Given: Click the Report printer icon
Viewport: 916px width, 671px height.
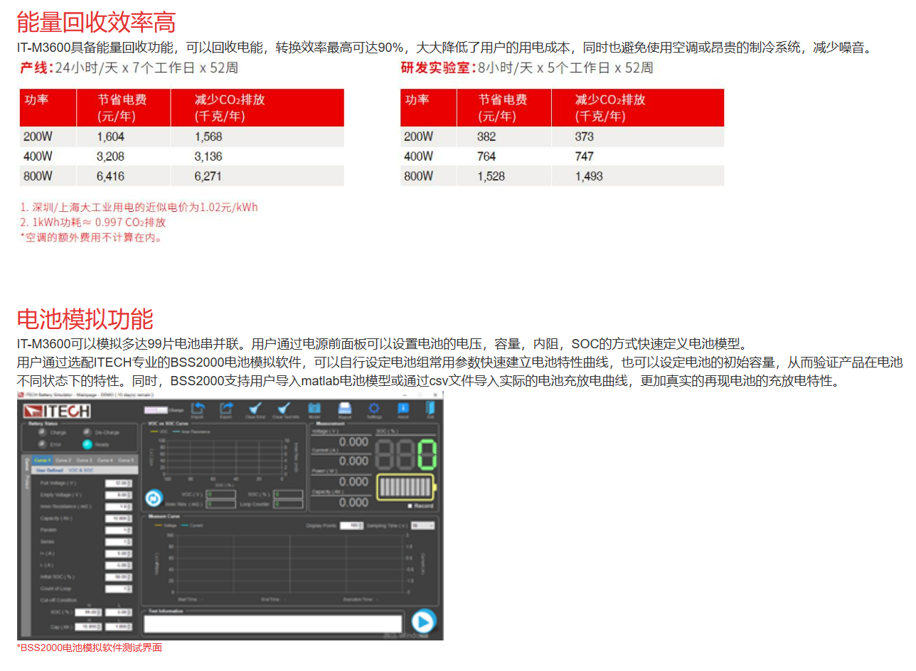Looking at the screenshot, I should 344,408.
